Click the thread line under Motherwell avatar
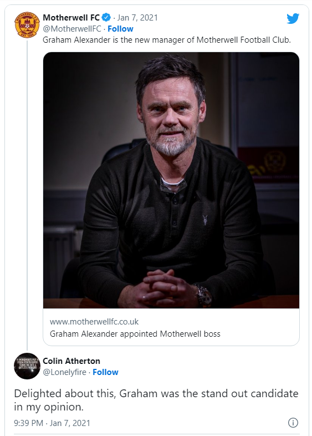This screenshot has height=436, width=312. (x=27, y=195)
